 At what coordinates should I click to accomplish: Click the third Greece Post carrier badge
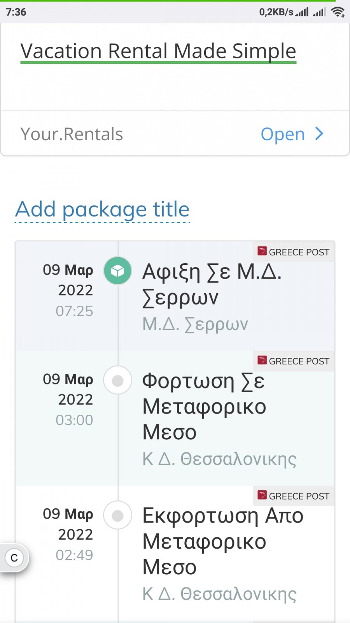point(294,496)
